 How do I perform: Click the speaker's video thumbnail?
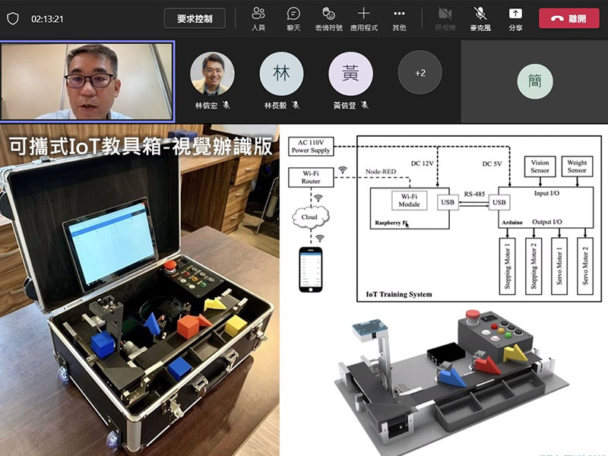pos(87,81)
